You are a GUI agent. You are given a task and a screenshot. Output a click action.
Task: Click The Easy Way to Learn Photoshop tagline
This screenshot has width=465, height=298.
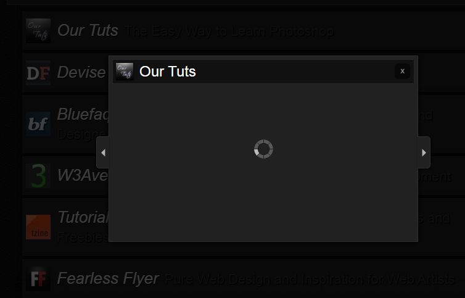tap(229, 31)
